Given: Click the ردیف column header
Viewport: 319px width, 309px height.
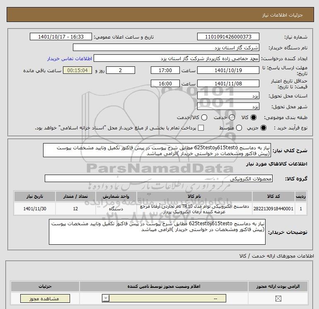Looking at the screenshot, I should [x=301, y=196].
